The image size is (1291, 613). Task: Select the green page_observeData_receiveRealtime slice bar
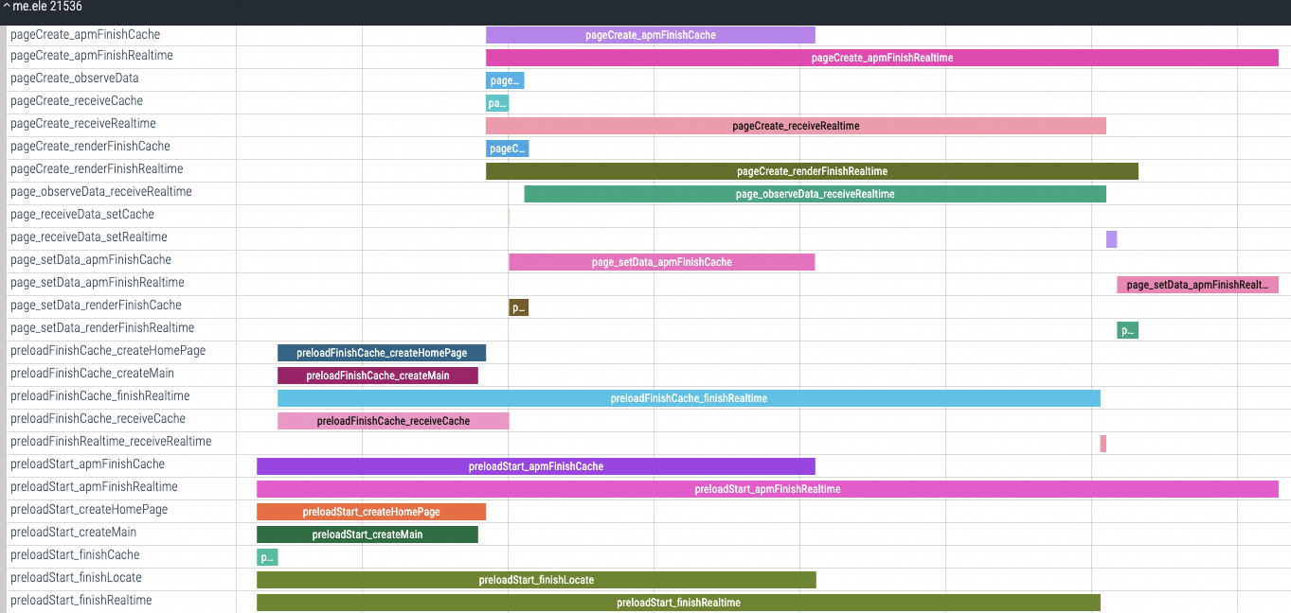click(814, 194)
